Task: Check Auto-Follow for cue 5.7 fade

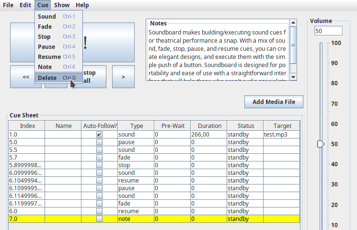Action: pyautogui.click(x=99, y=157)
